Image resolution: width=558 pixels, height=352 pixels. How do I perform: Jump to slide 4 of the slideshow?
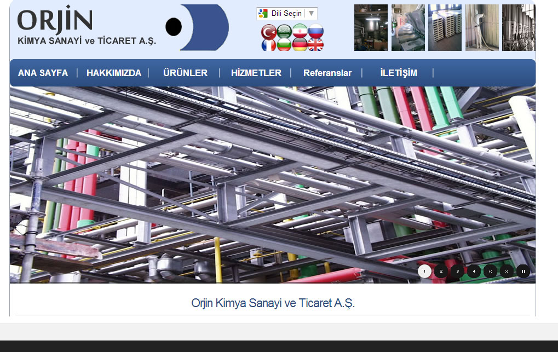(474, 271)
